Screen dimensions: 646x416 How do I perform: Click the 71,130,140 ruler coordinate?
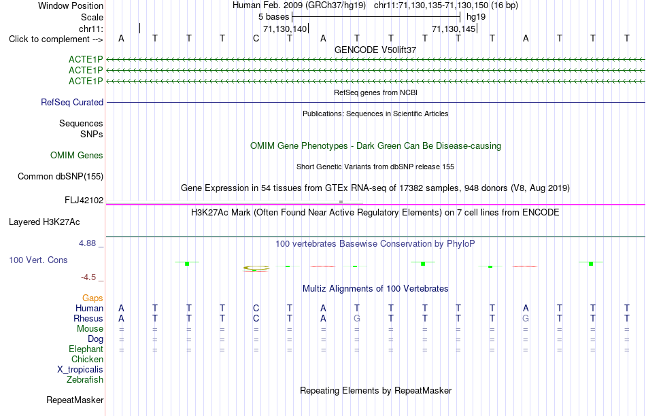coord(285,29)
